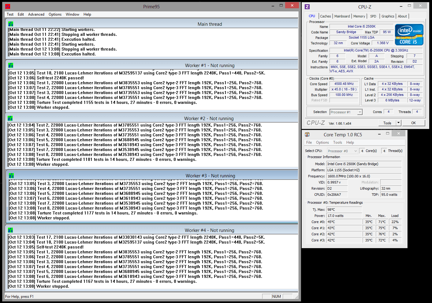Screen dimensions: 432x303
Task: Open the Options menu in Core Temp
Action: (322, 142)
